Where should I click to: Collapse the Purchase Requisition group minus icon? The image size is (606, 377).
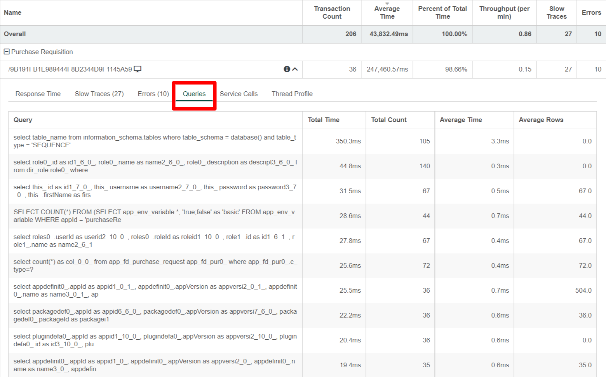(7, 52)
